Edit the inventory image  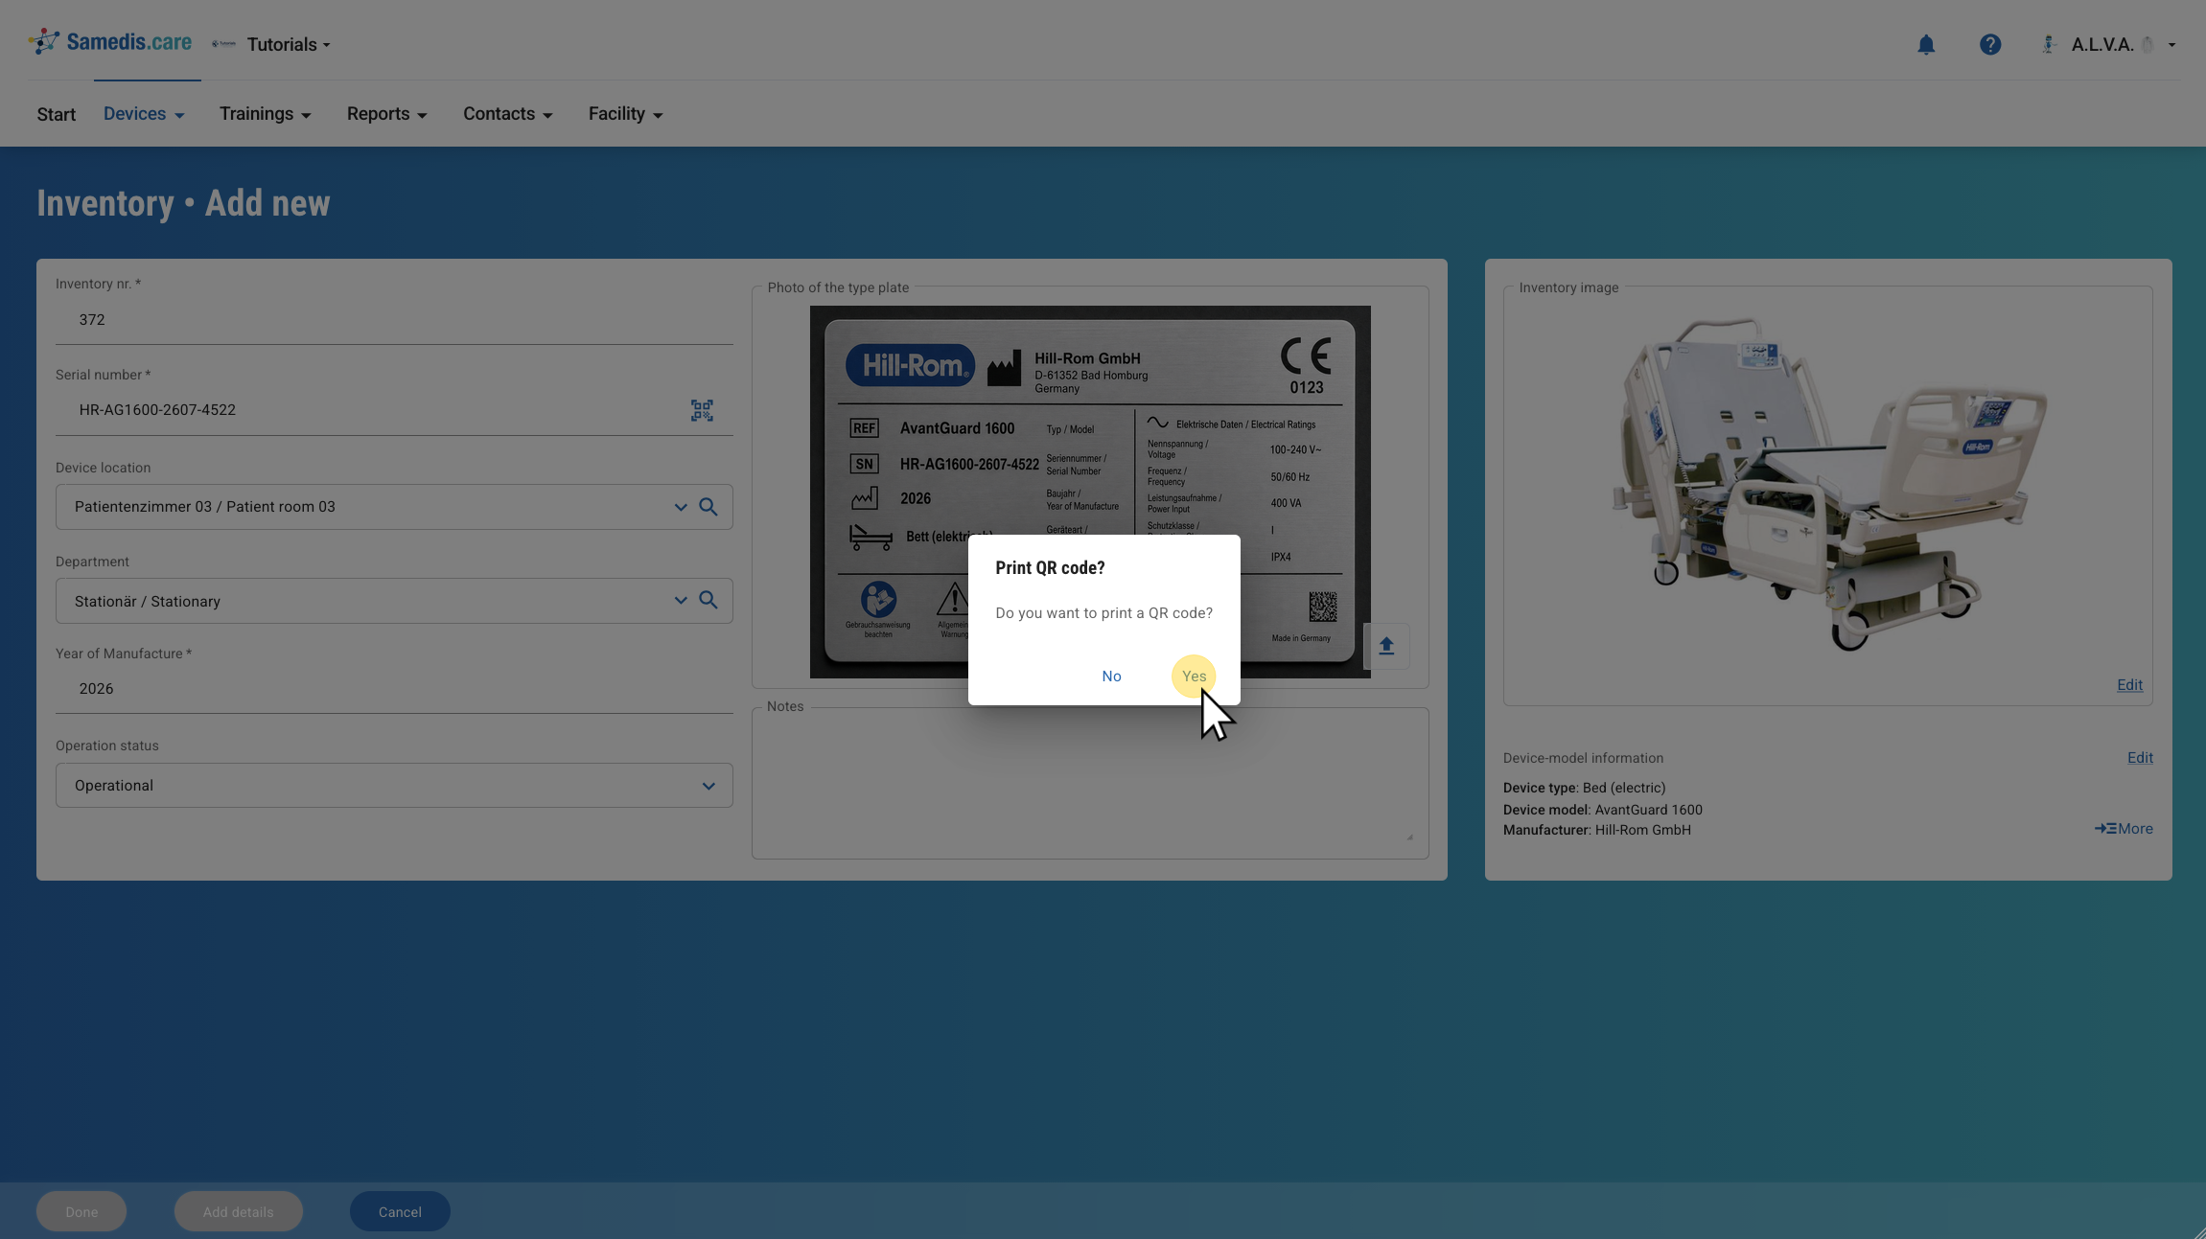click(2129, 685)
